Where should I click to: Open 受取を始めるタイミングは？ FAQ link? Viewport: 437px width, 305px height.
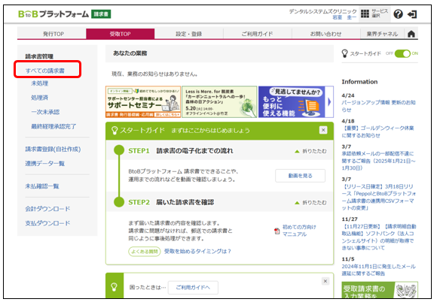click(197, 251)
